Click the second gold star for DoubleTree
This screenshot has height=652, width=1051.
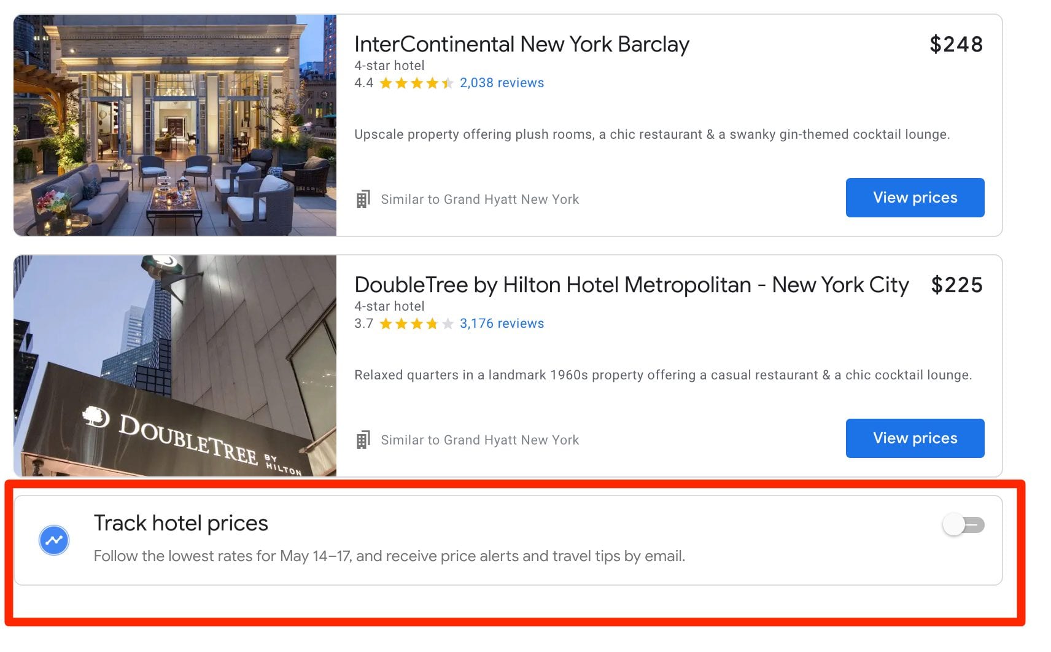(401, 323)
